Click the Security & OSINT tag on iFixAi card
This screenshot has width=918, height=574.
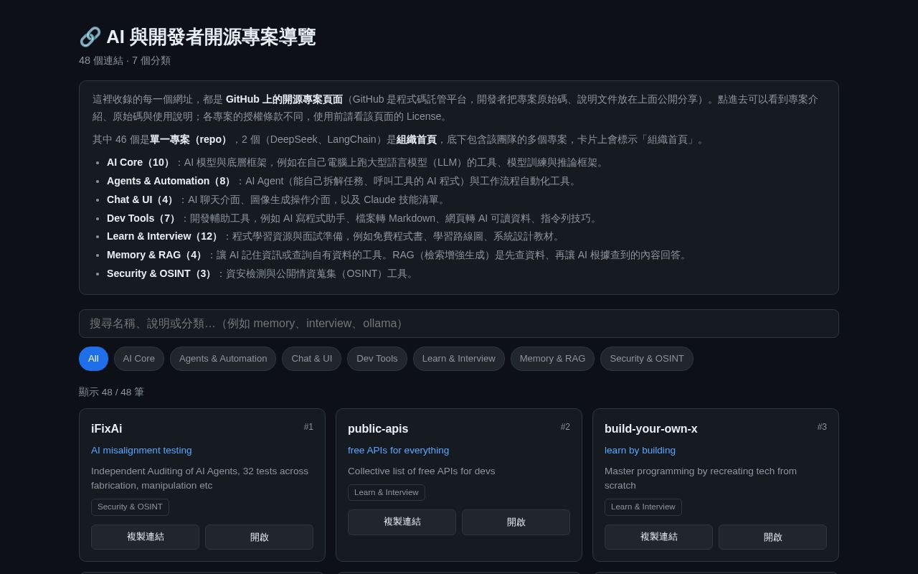pyautogui.click(x=130, y=507)
